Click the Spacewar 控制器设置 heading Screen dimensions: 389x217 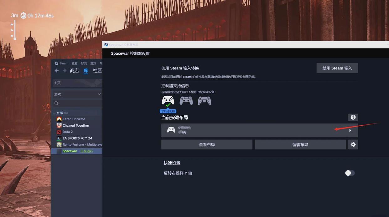click(x=130, y=53)
